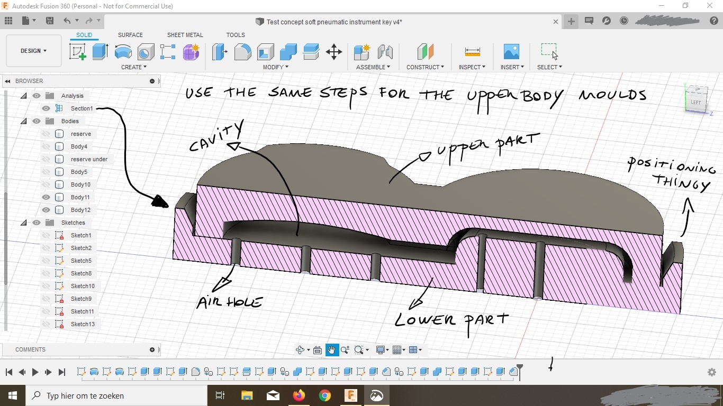This screenshot has height=406, width=723.
Task: Open timeline settings gear
Action: pos(712,372)
